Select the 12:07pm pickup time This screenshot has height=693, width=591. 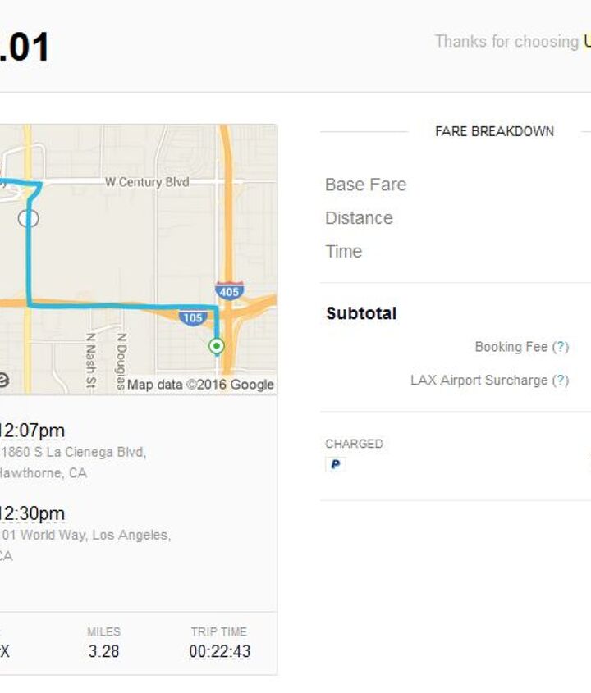33,431
